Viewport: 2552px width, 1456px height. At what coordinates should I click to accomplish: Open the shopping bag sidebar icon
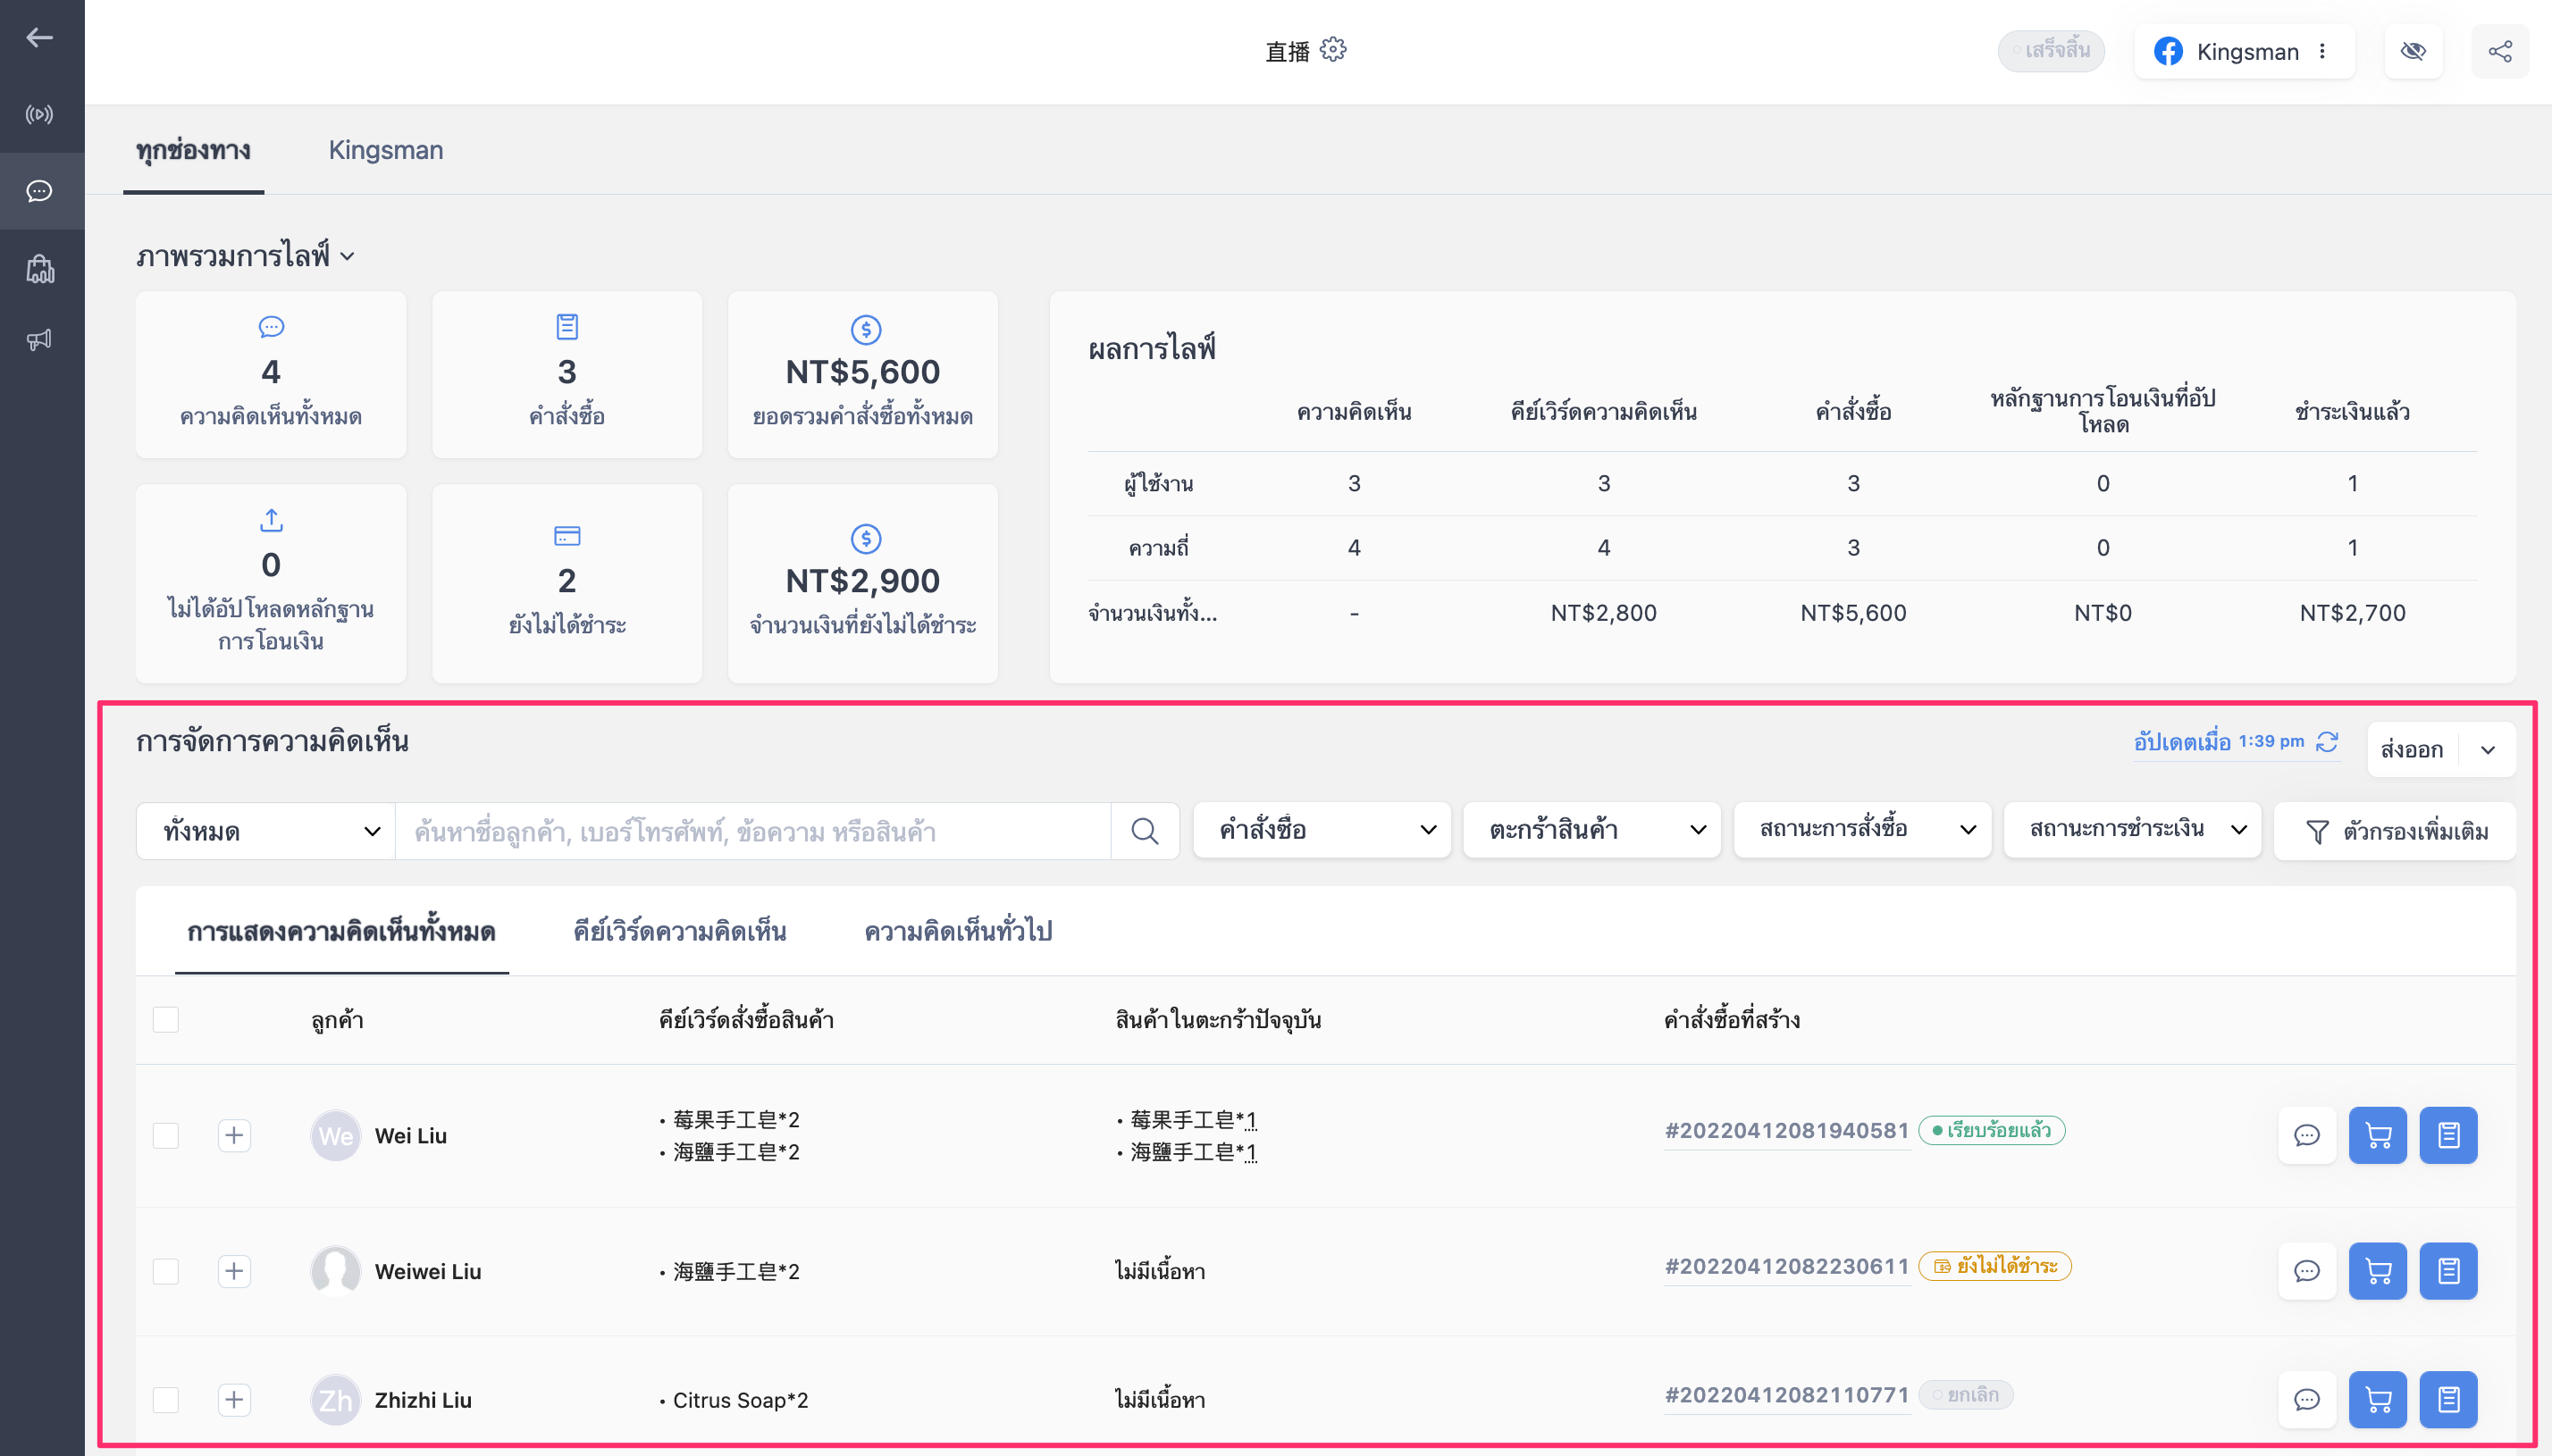(x=40, y=268)
